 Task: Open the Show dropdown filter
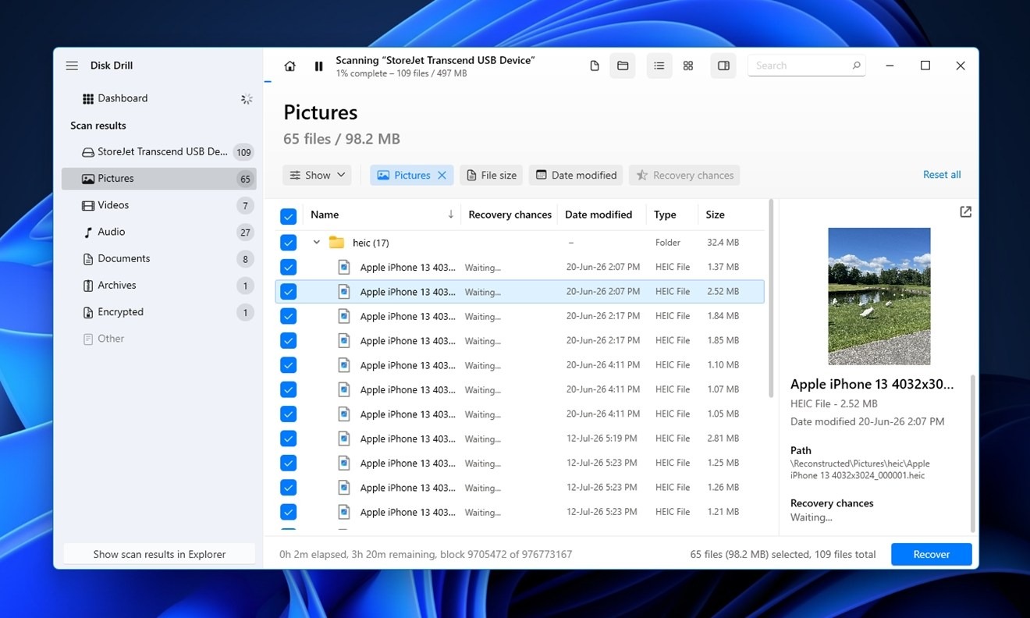(x=317, y=176)
